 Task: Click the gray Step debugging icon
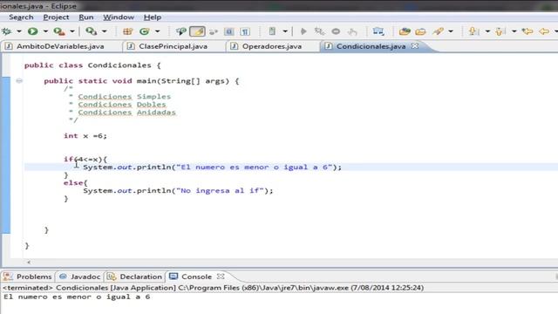319,31
